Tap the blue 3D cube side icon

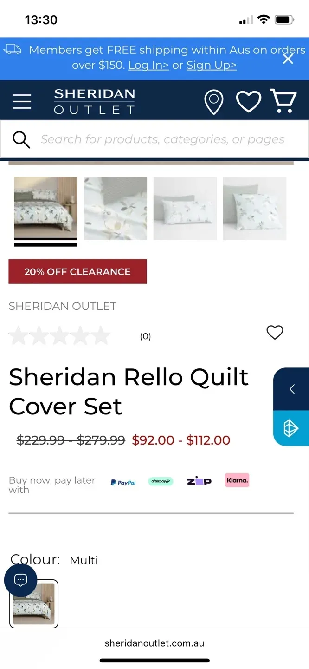click(291, 428)
